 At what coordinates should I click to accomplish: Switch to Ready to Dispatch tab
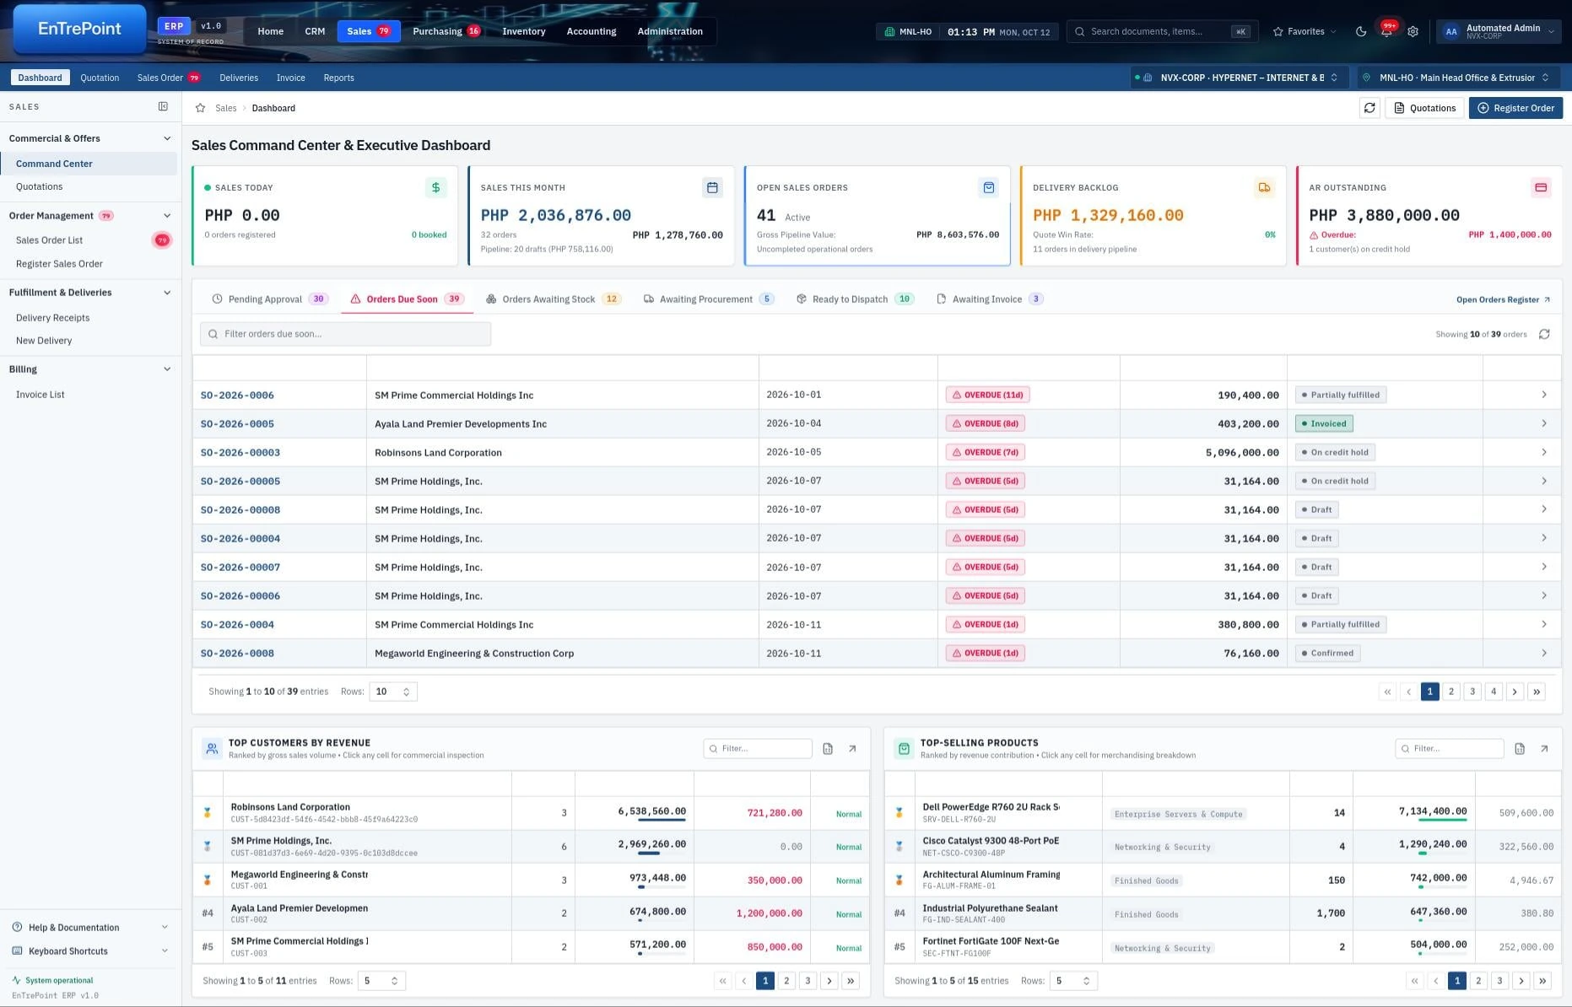(855, 299)
